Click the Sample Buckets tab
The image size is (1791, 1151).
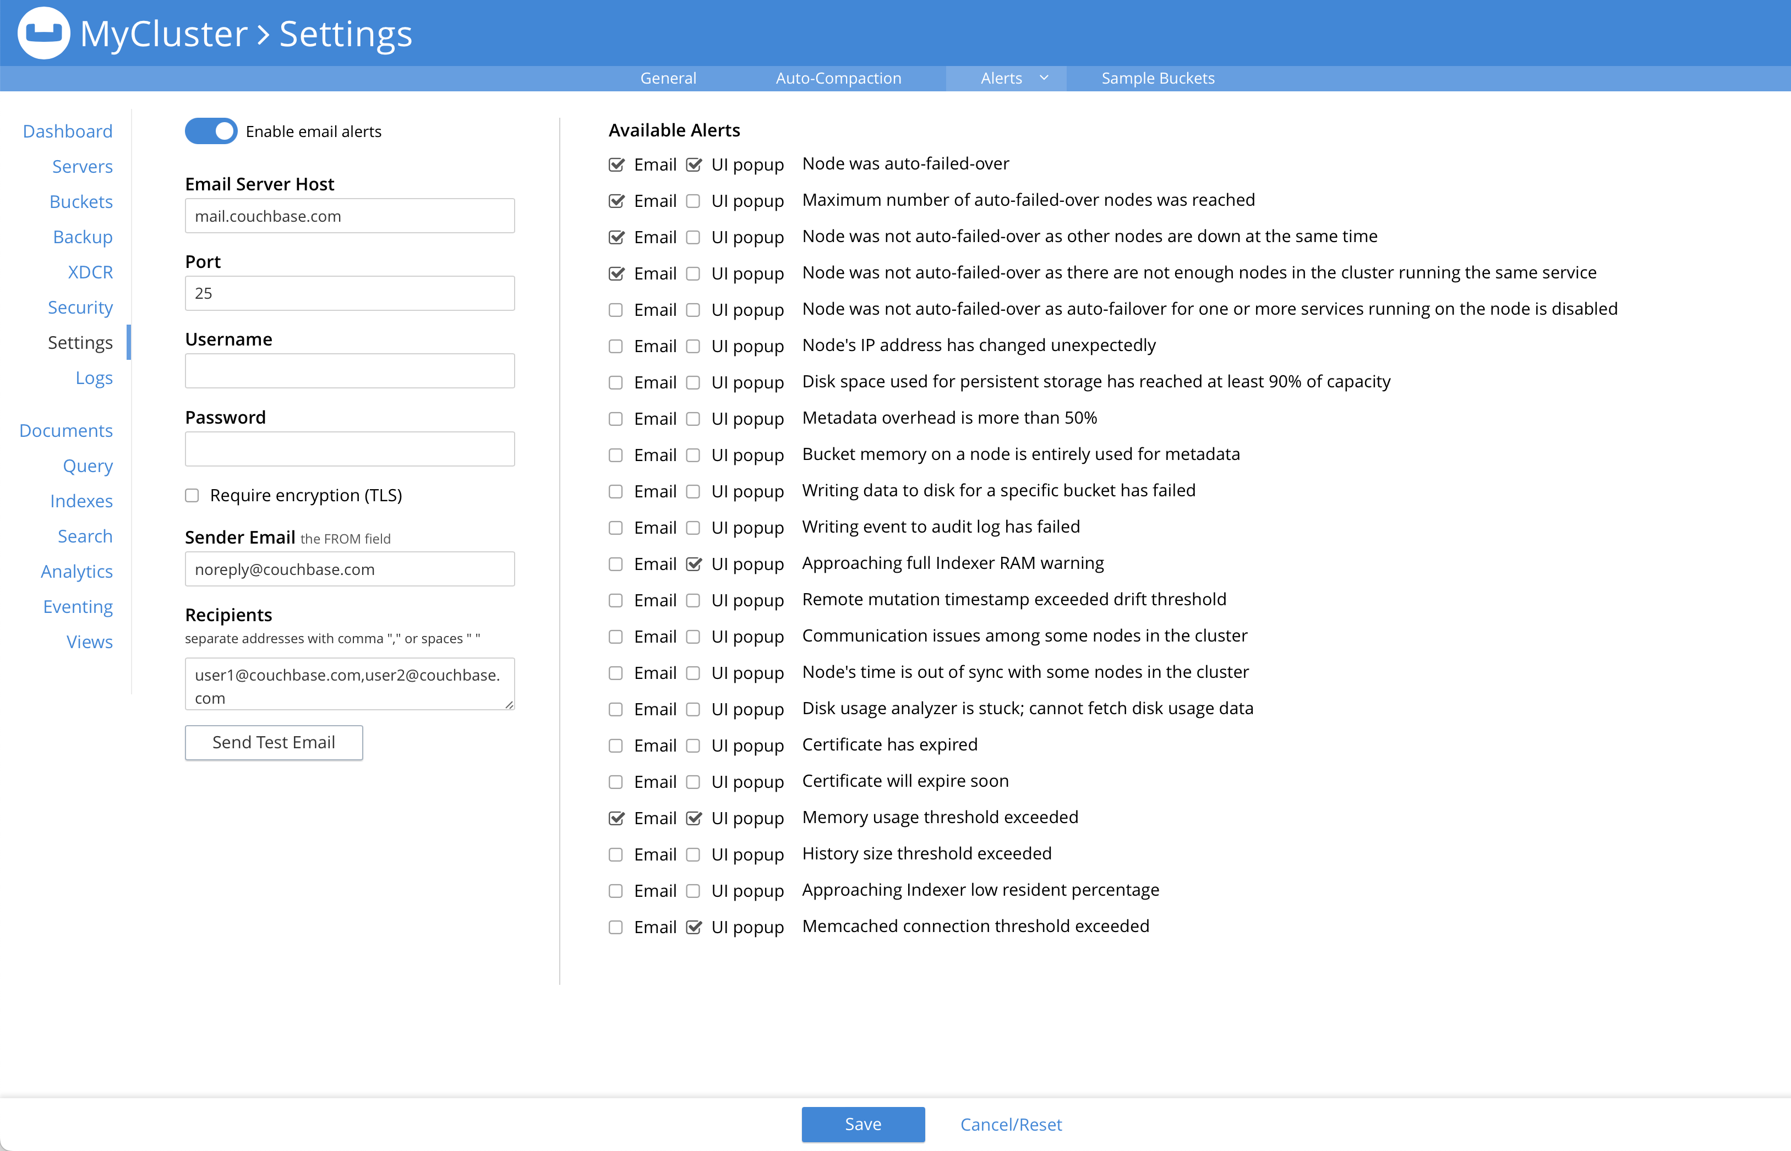pos(1156,77)
